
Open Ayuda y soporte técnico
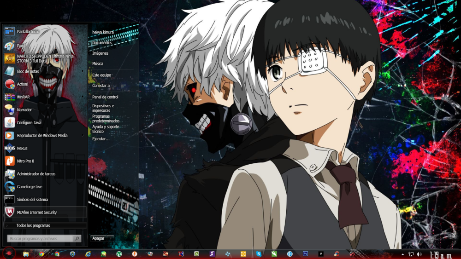(x=106, y=129)
